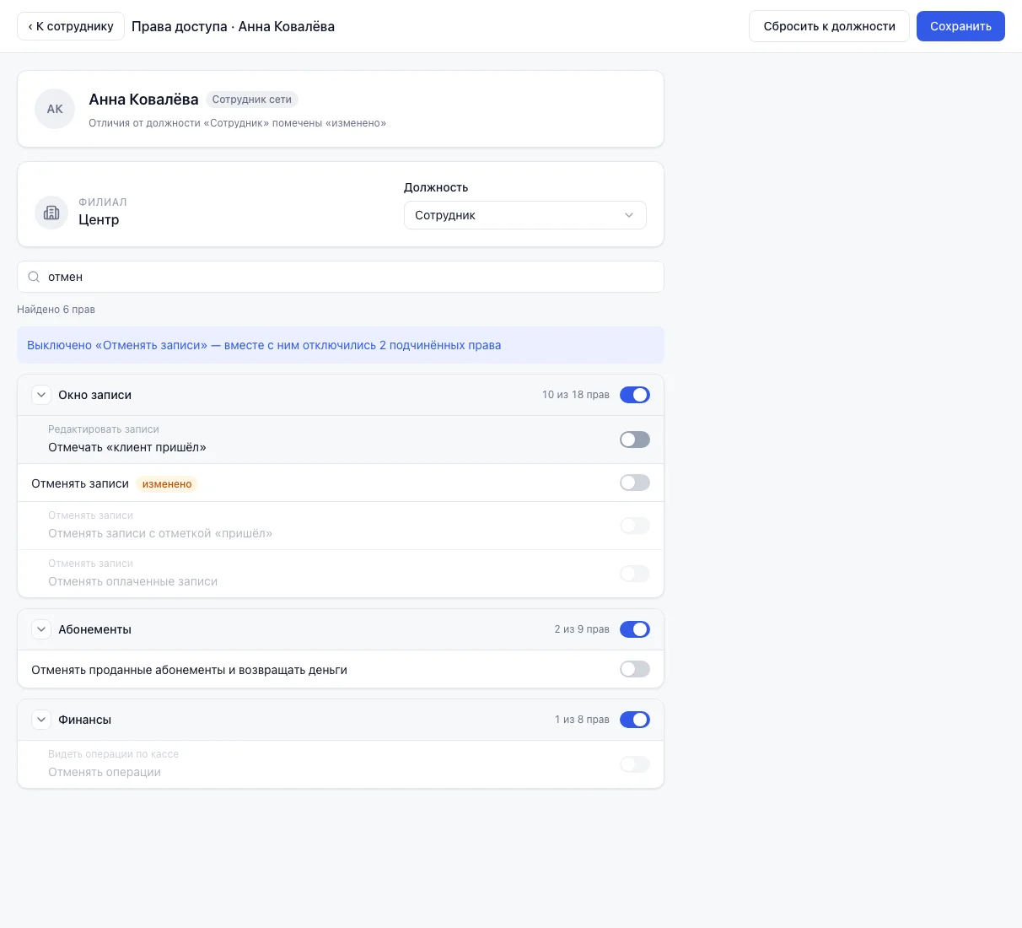Collapse the Финансы section chevron
The width and height of the screenshot is (1022, 928).
pos(41,720)
